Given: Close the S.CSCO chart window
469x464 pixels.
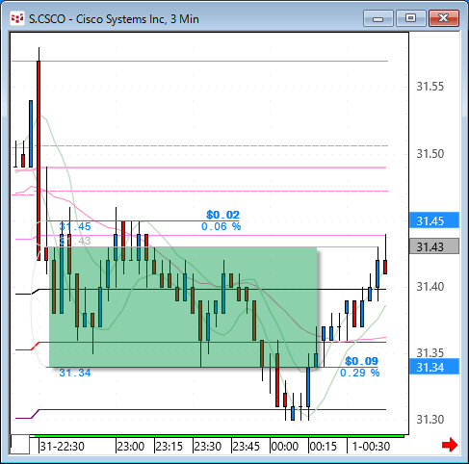Looking at the screenshot, I should click(444, 18).
